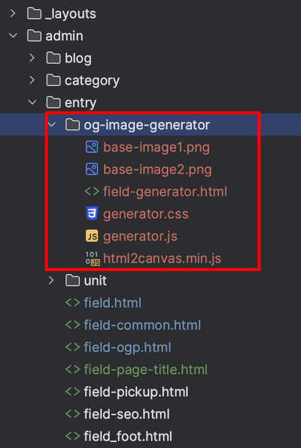Click the HTML brackets icon for field-generator.html
The width and height of the screenshot is (301, 448).
92,191
